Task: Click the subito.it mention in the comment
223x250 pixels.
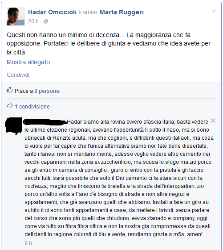Action: [34, 210]
